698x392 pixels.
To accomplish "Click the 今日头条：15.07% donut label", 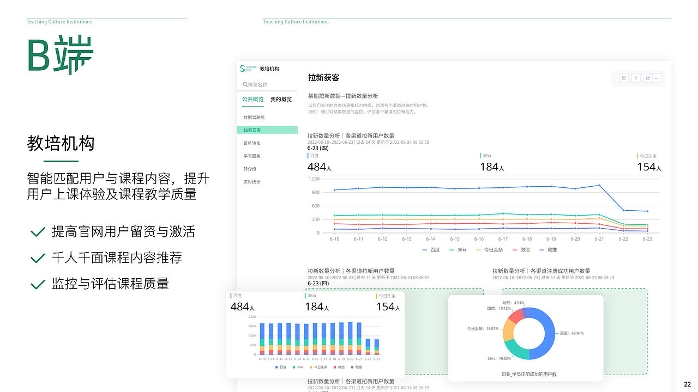I will pos(483,328).
